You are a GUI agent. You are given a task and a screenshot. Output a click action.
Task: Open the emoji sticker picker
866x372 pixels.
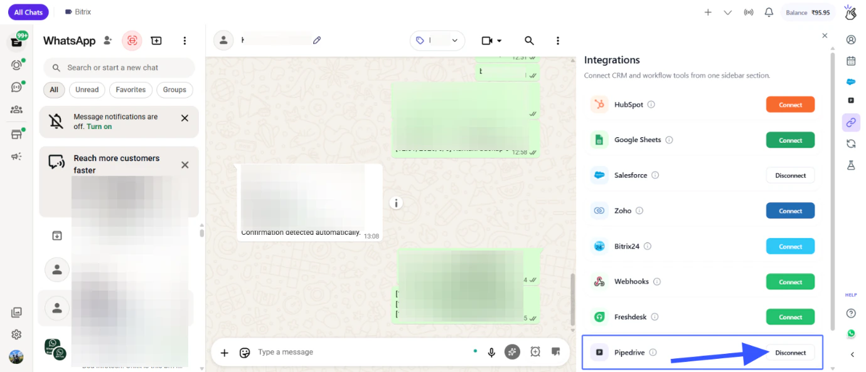point(245,353)
